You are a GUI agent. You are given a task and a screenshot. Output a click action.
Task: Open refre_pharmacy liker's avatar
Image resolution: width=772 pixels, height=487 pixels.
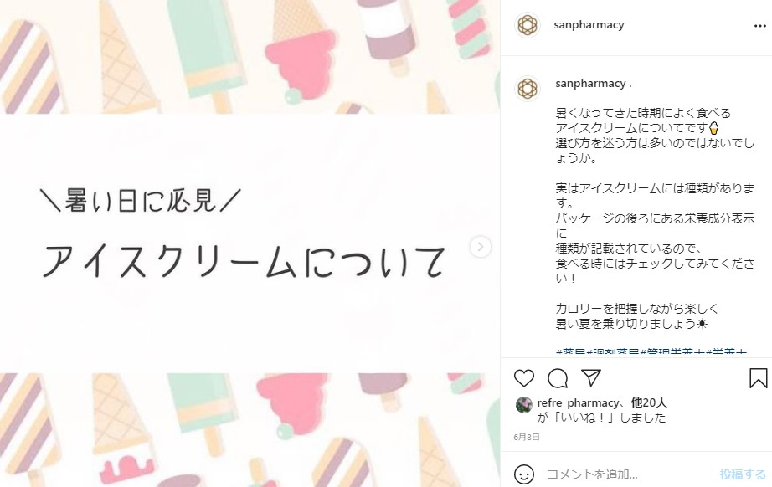(x=524, y=405)
